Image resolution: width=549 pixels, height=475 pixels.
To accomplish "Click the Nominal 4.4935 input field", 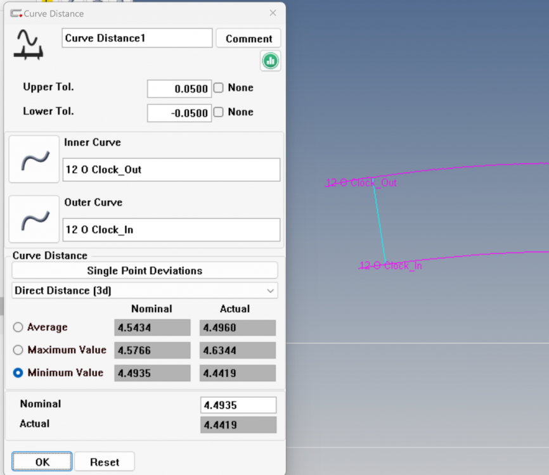I will click(238, 405).
